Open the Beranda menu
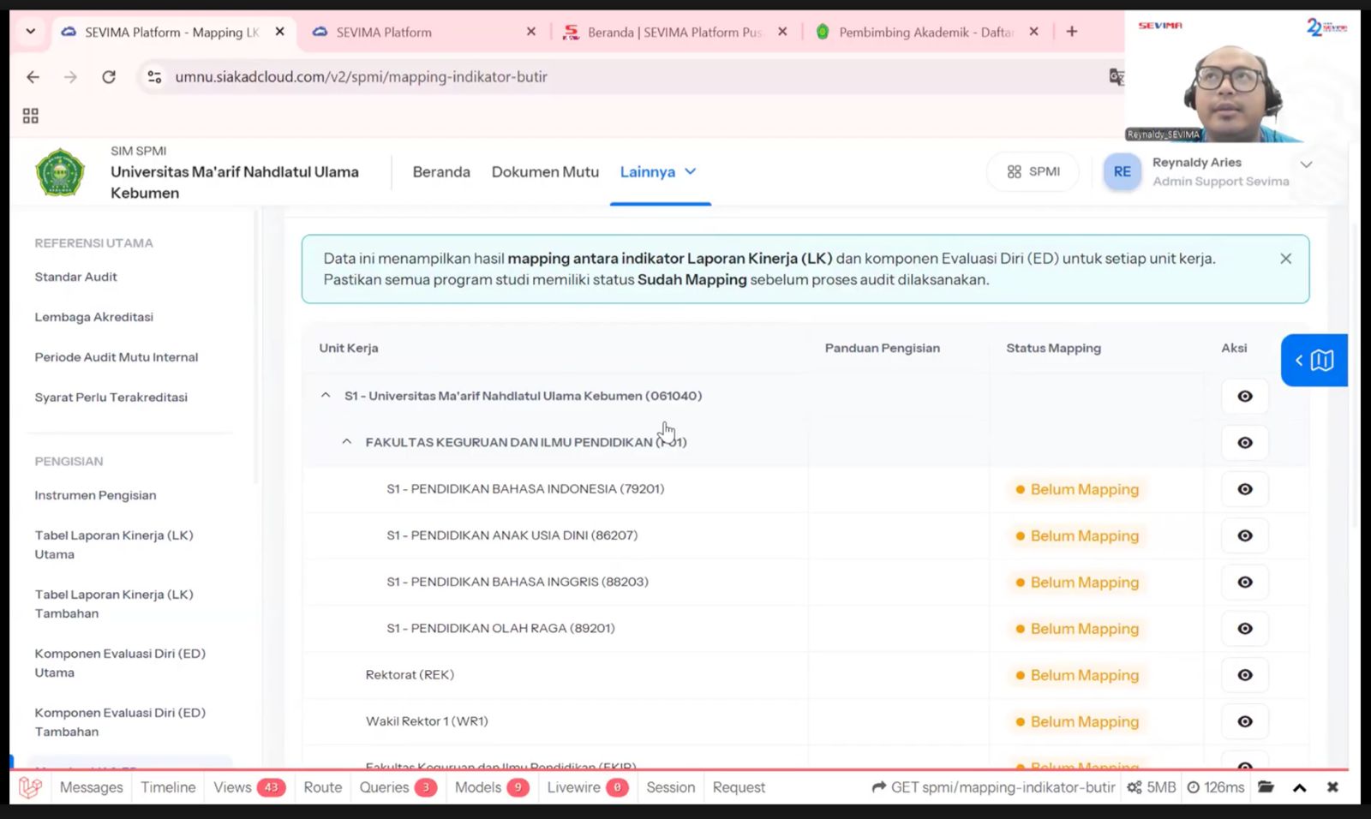Image resolution: width=1371 pixels, height=819 pixels. click(441, 172)
